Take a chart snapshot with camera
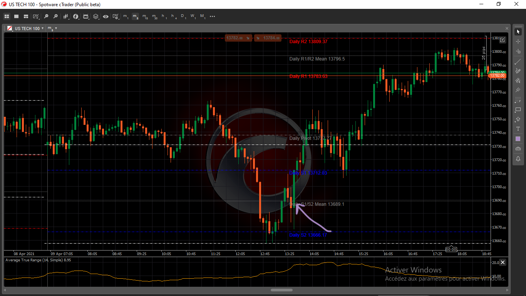The width and height of the screenshot is (526, 296). click(518, 149)
